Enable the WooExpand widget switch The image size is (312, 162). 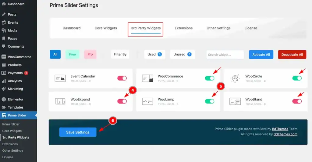[x=122, y=101]
